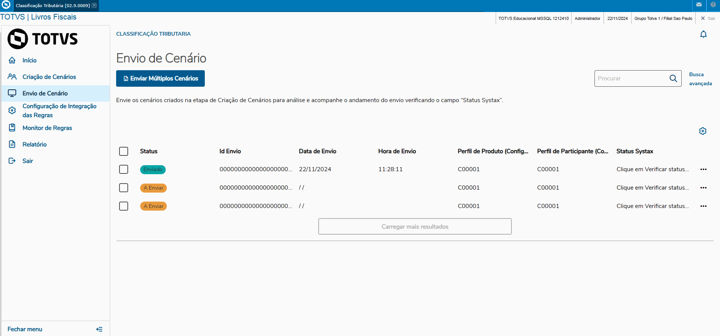The height and width of the screenshot is (336, 720).
Task: Click the Relatório document icon
Action: [x=12, y=144]
